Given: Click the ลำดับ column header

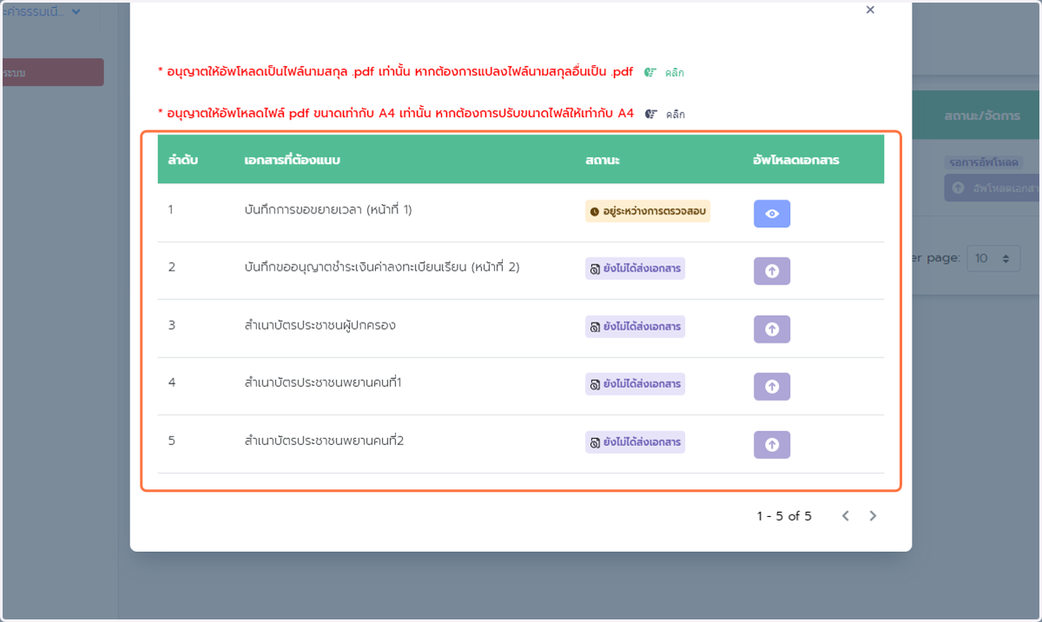Looking at the screenshot, I should tap(183, 160).
